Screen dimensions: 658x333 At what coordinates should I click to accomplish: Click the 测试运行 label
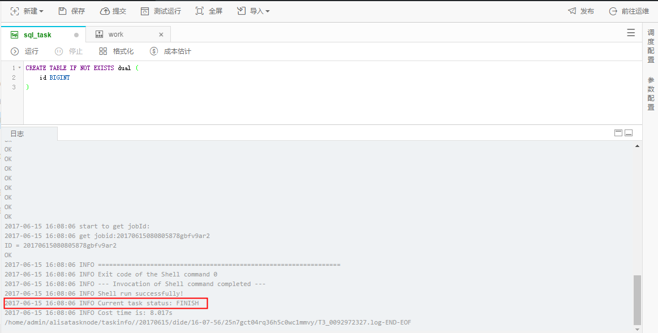pos(167,11)
